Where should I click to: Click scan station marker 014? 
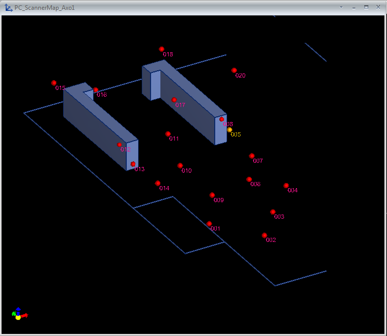click(158, 184)
